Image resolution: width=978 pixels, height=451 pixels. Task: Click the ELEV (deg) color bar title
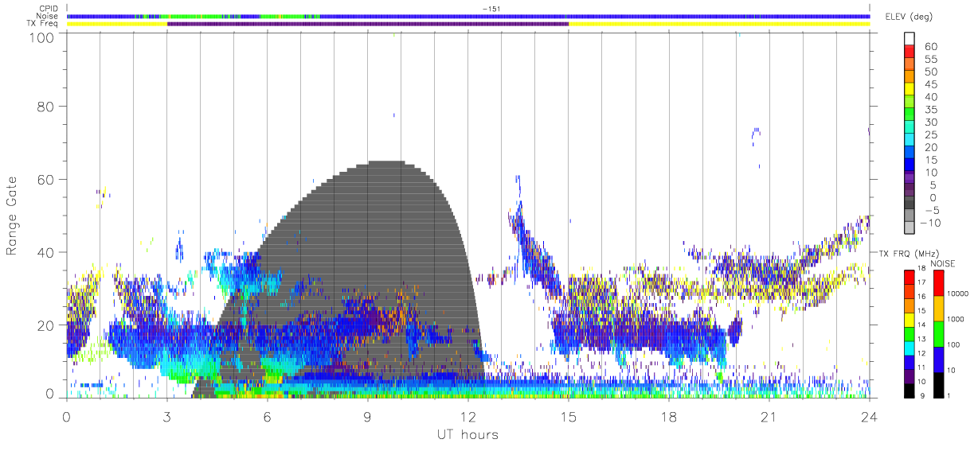[x=910, y=17]
